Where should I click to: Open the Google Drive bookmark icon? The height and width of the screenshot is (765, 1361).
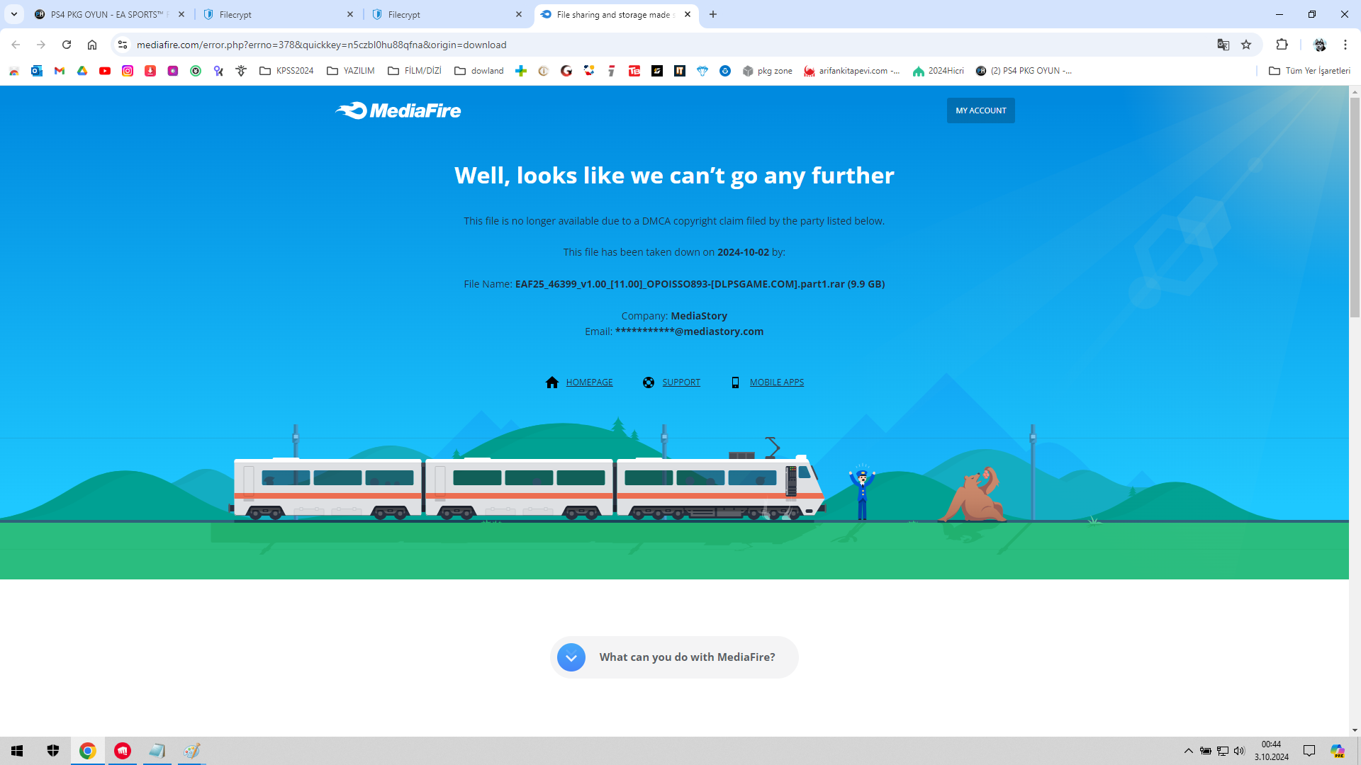tap(82, 71)
